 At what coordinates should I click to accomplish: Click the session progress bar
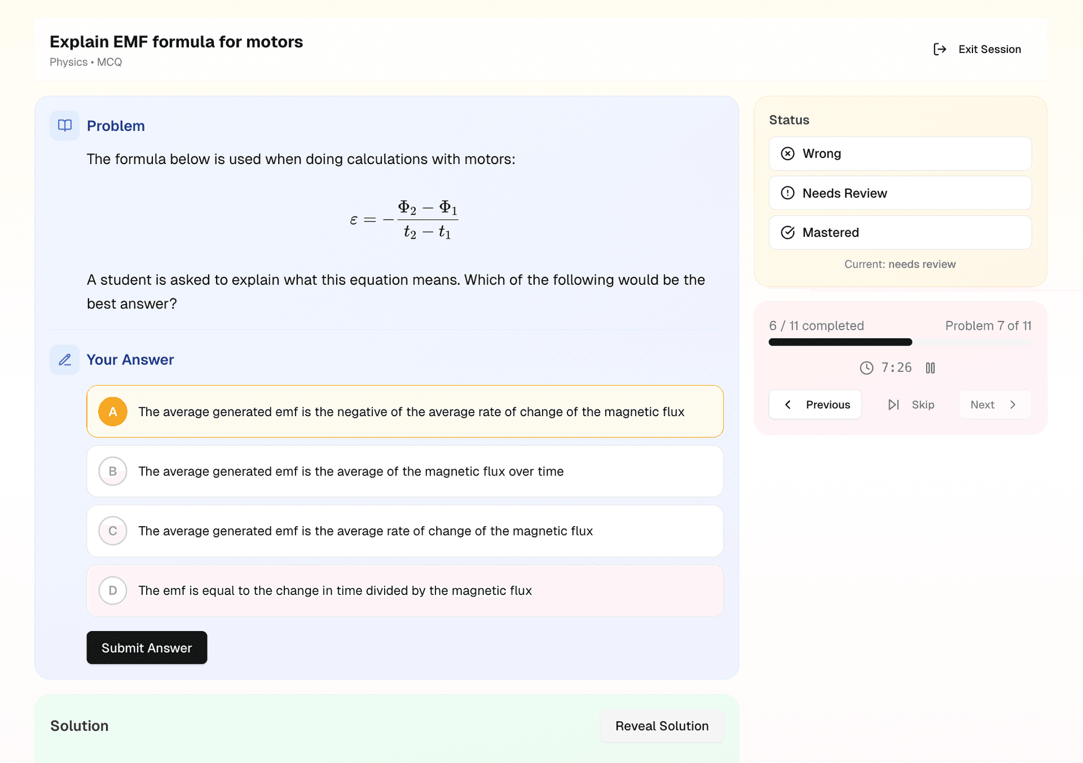[x=899, y=342]
